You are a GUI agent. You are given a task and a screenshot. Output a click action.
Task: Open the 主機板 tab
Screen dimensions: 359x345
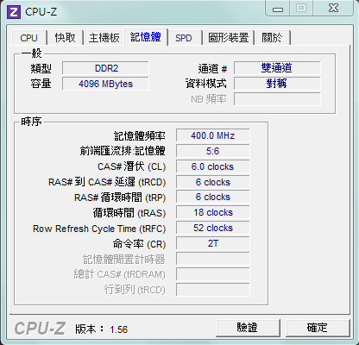104,38
